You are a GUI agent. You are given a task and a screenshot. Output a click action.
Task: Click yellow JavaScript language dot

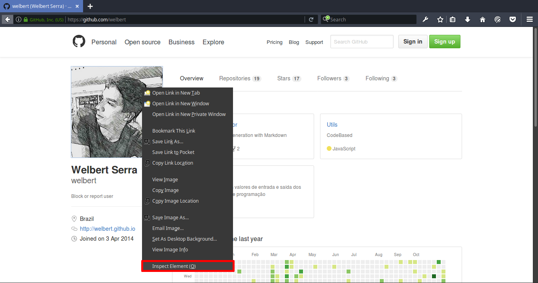329,149
